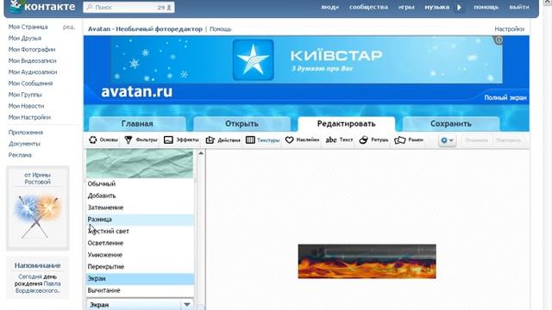Open помощь in the header menu
552x310 pixels.
point(486,7)
